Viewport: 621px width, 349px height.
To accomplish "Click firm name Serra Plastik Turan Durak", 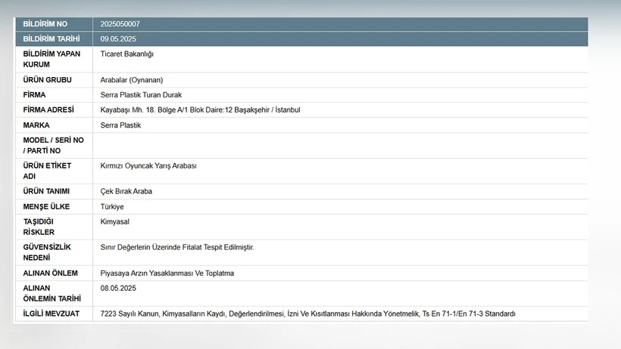I will [x=141, y=94].
